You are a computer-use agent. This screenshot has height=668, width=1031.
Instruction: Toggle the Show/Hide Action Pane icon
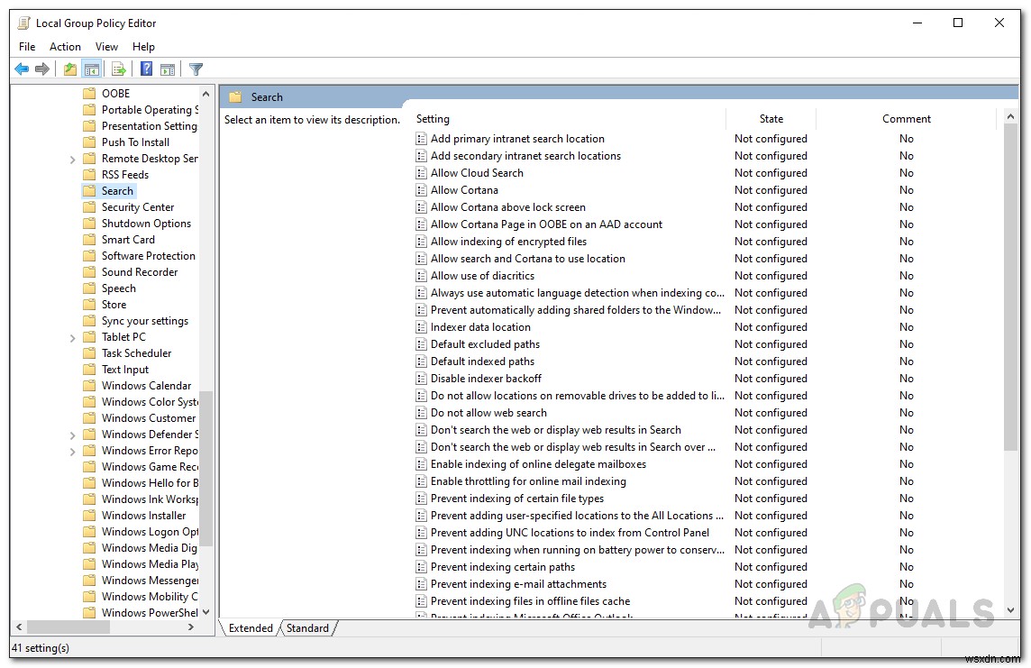pos(168,69)
